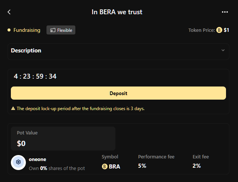Click the coin icon beside Token Price

click(219, 30)
